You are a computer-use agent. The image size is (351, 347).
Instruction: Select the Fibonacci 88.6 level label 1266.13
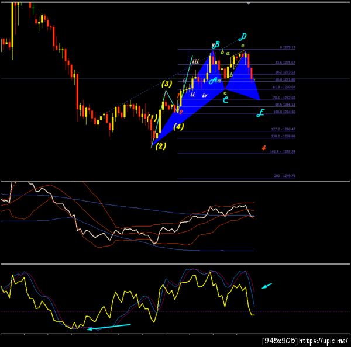(285, 105)
